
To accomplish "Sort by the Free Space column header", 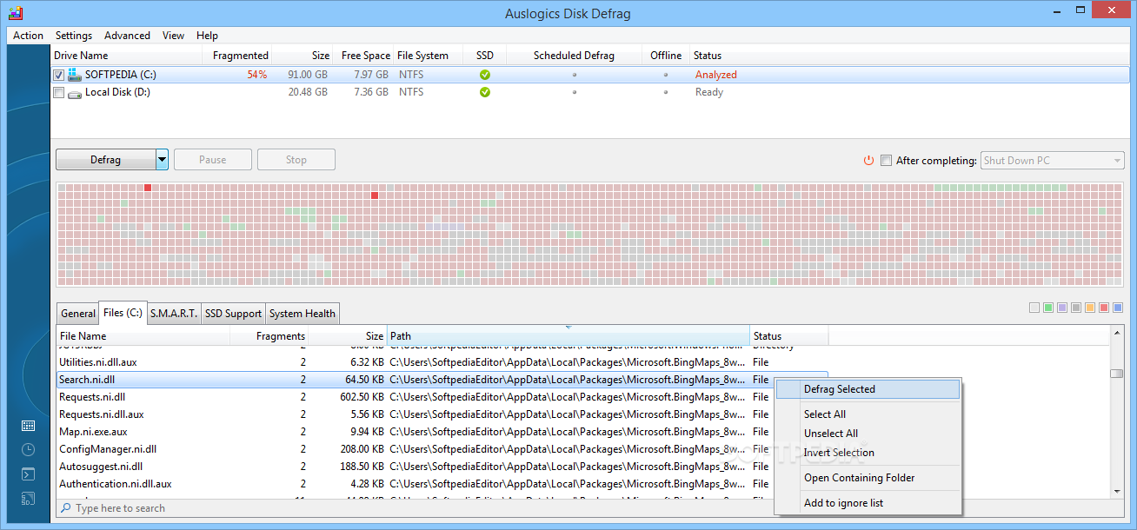I will tap(363, 56).
